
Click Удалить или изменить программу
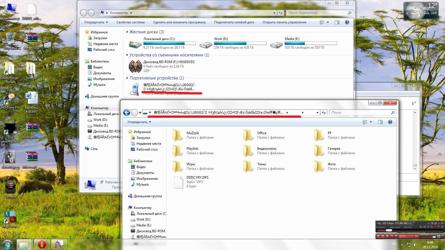[x=179, y=22]
